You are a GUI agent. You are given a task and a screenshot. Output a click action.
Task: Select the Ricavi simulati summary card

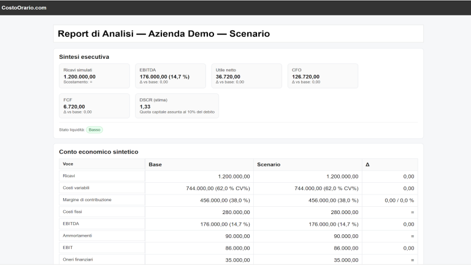94,75
